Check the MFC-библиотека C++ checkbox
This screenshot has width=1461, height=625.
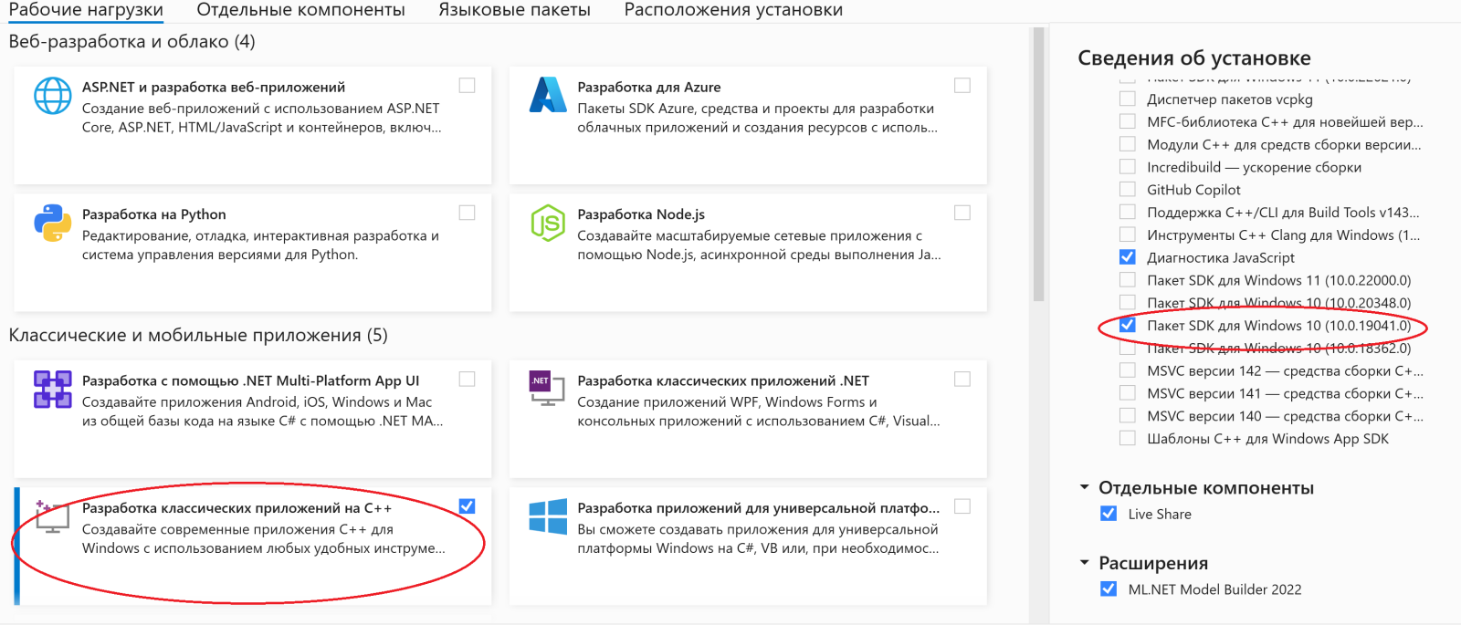point(1128,121)
